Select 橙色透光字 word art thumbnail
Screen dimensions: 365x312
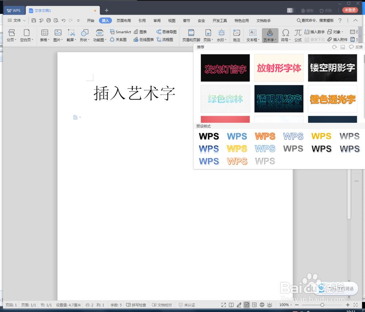click(x=333, y=99)
